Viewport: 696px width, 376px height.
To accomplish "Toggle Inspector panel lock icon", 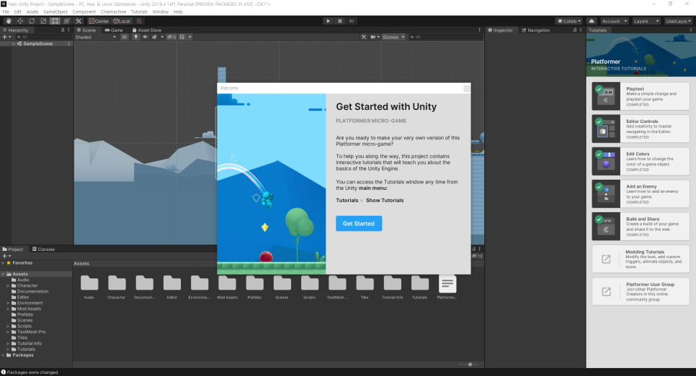I will pos(575,30).
